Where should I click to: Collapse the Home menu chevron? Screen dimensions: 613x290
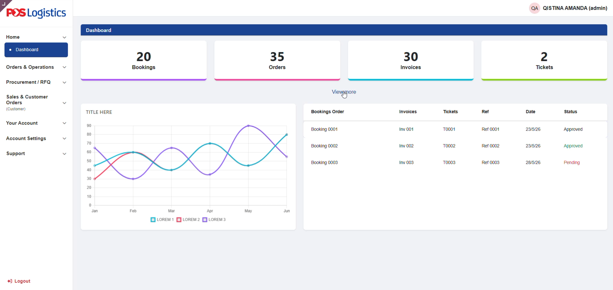click(x=64, y=37)
